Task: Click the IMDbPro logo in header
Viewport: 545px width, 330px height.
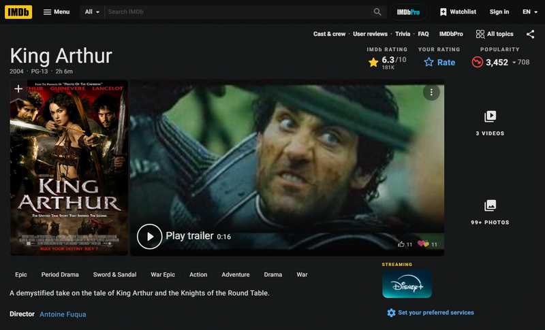Action: click(x=408, y=12)
